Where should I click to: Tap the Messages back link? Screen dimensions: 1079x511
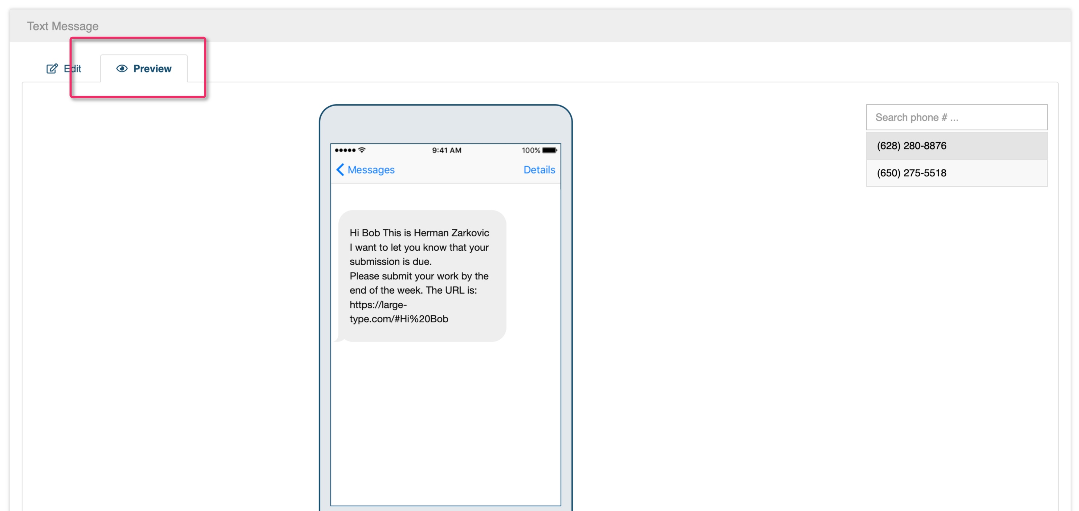pos(365,169)
